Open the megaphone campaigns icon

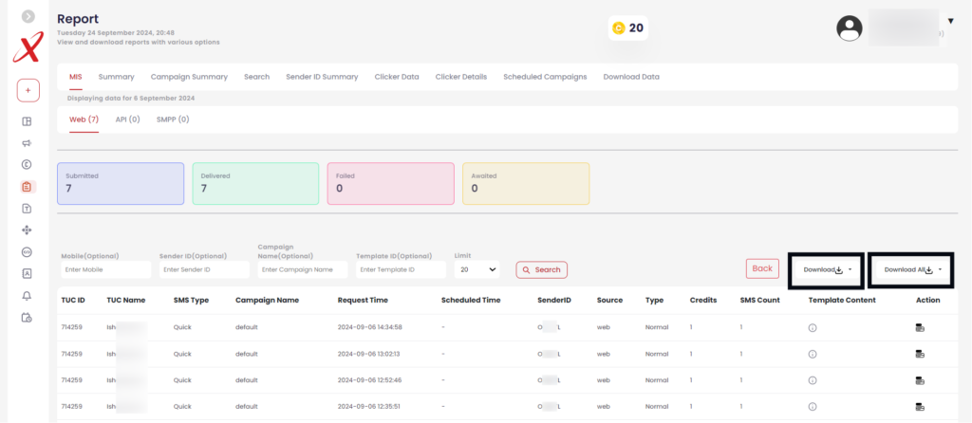click(x=27, y=143)
